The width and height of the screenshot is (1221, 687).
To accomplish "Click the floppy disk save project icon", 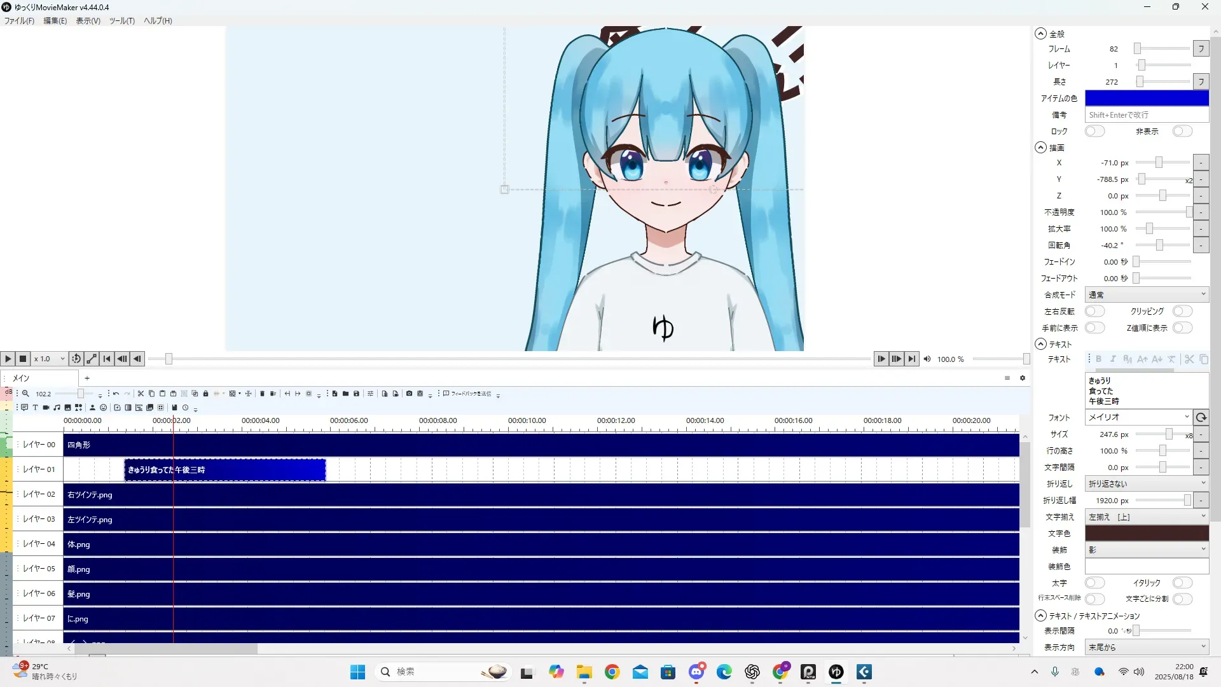I will (356, 394).
